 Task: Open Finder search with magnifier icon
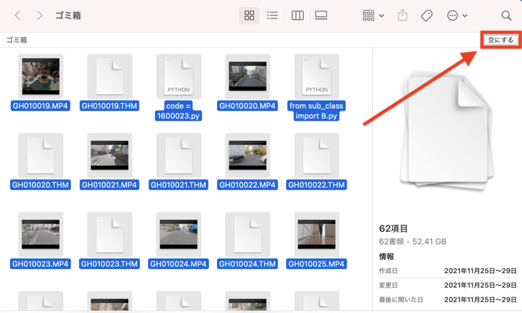point(506,15)
